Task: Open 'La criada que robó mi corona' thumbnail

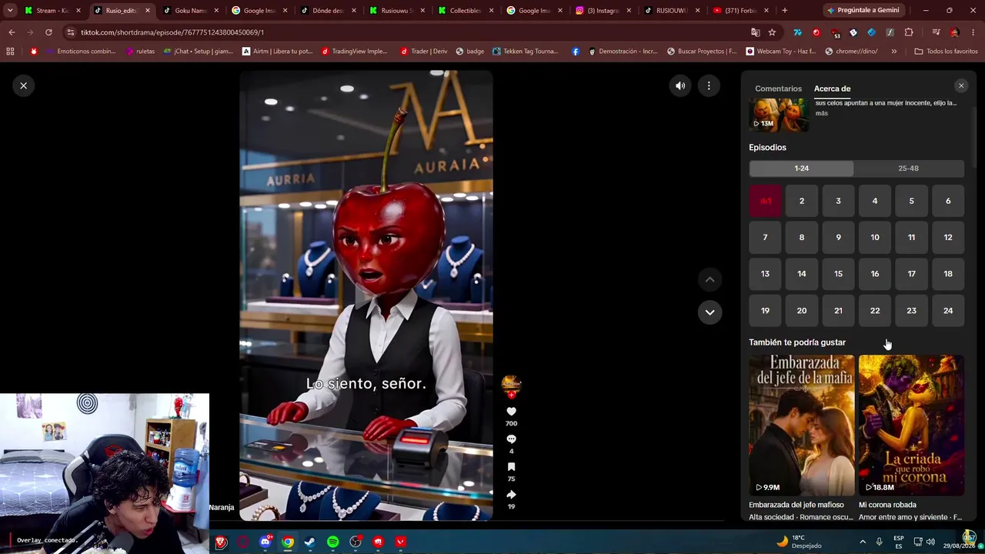Action: click(911, 425)
